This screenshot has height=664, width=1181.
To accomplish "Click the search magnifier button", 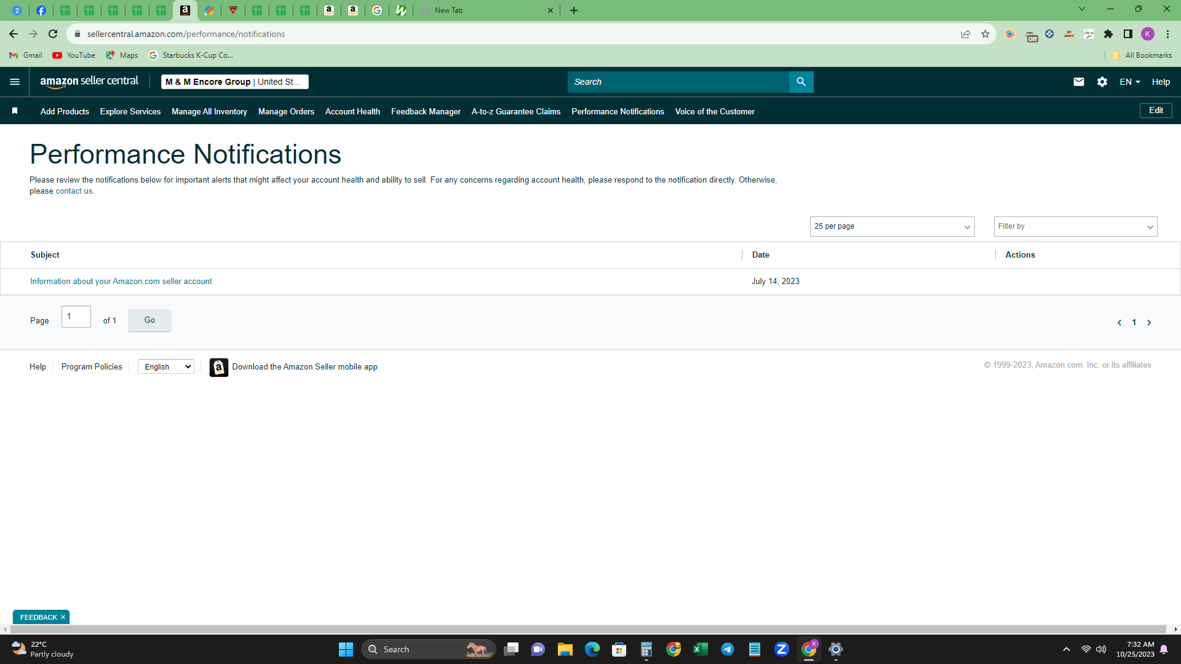I will coord(801,82).
